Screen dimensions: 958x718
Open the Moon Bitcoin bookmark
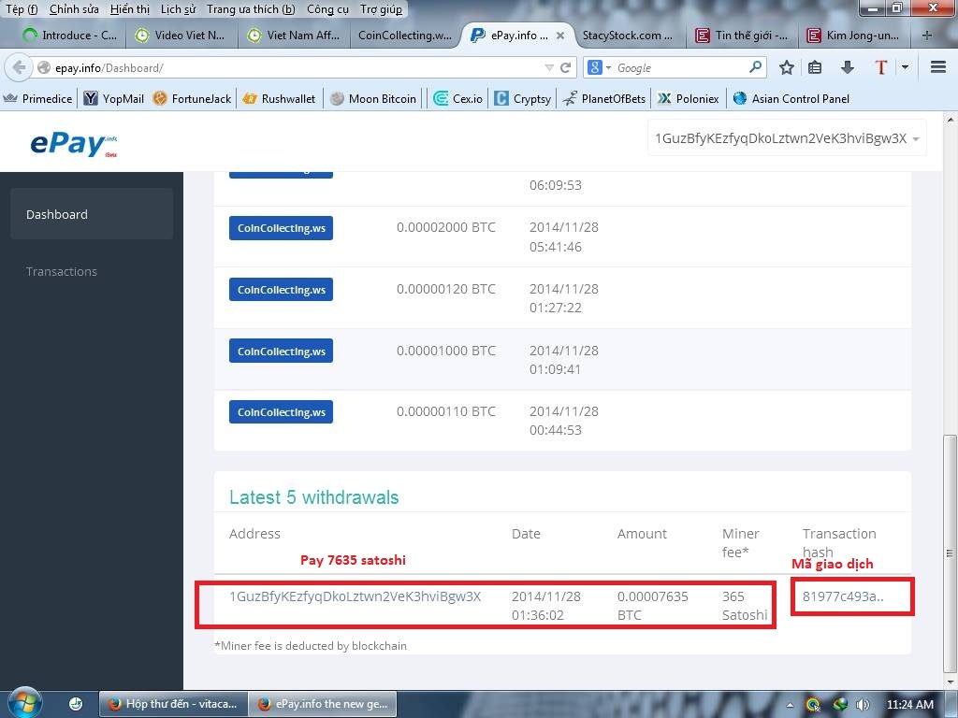point(373,98)
